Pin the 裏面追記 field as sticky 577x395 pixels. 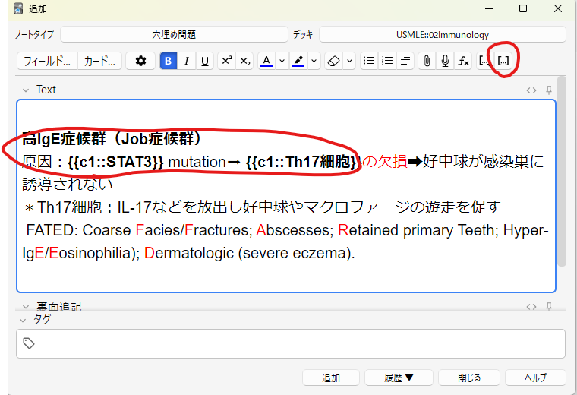click(x=549, y=306)
